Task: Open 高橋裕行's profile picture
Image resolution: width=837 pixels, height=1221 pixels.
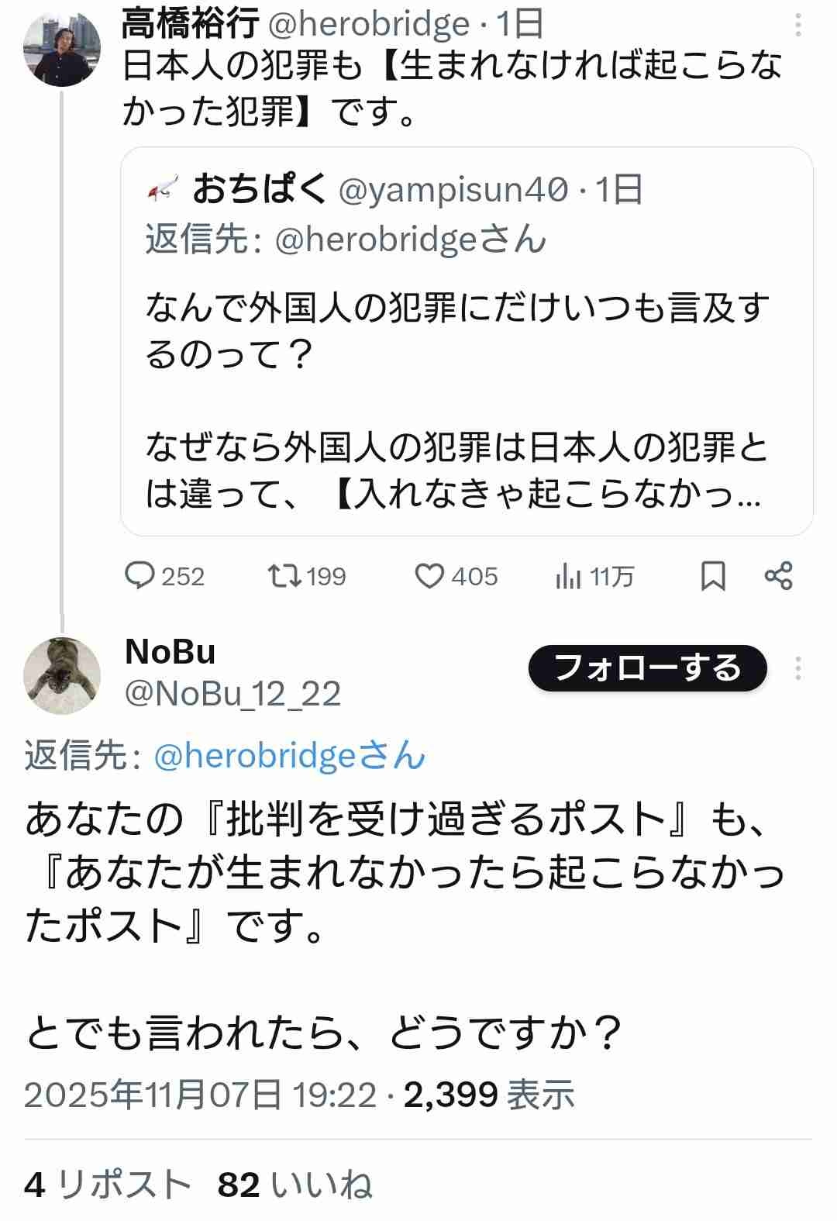Action: point(62,48)
